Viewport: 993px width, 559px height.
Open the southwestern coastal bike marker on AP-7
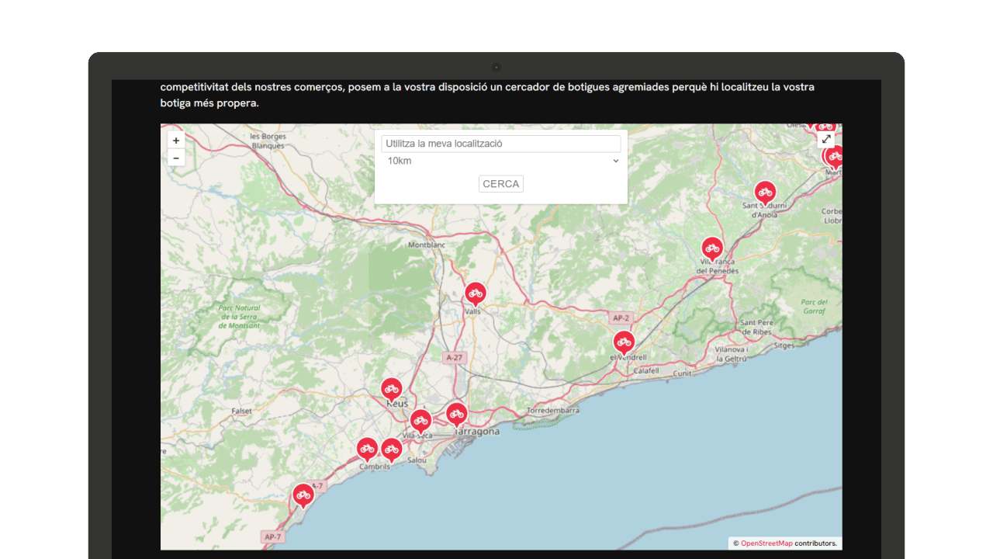pos(303,495)
